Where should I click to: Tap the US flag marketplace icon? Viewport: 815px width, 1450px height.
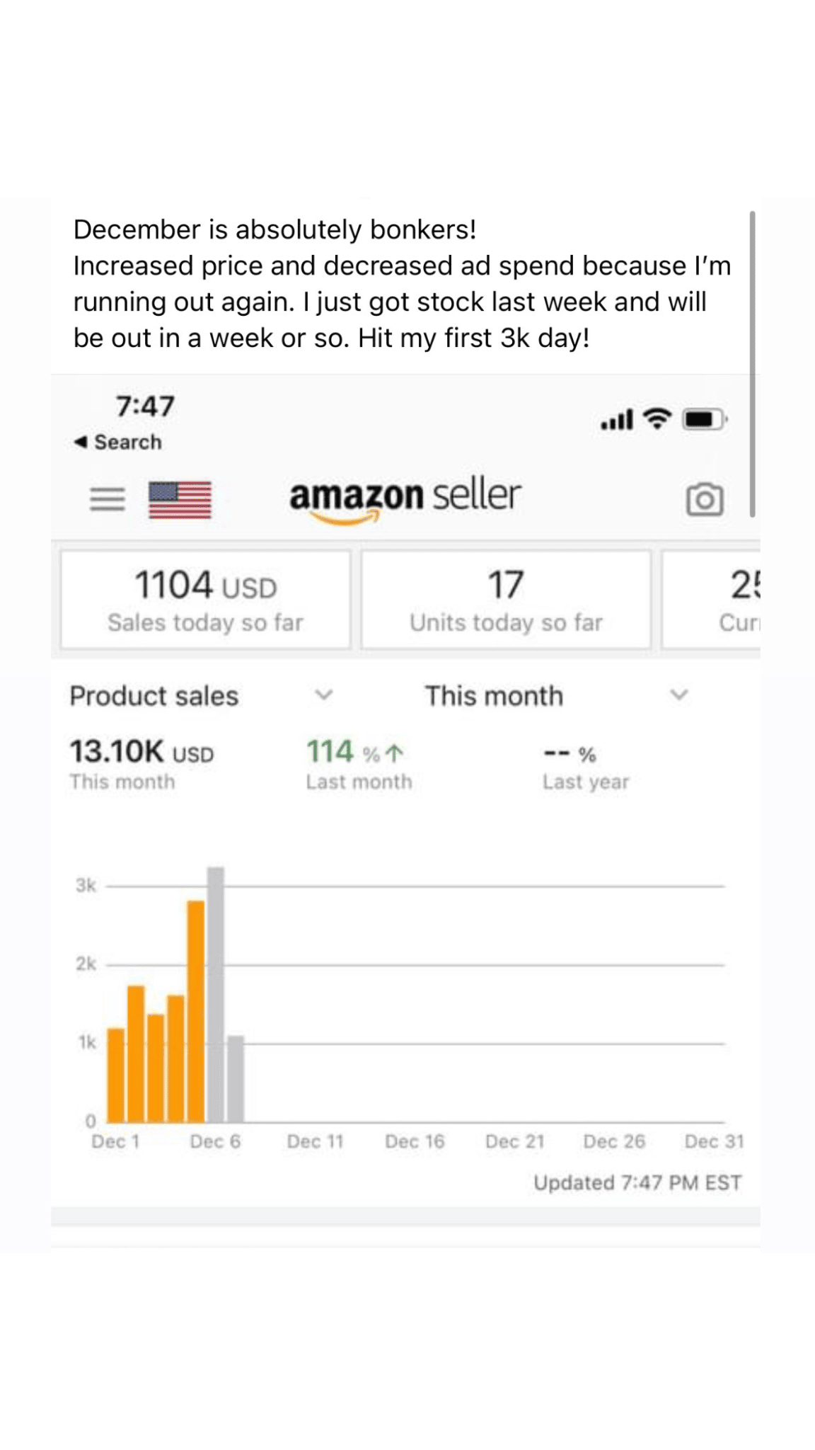point(180,499)
